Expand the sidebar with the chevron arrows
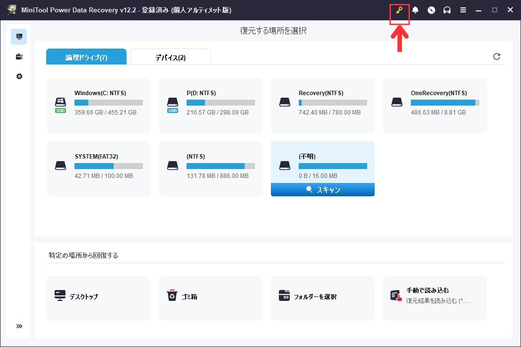Screen dimensions: 521x347 [x=19, y=326]
